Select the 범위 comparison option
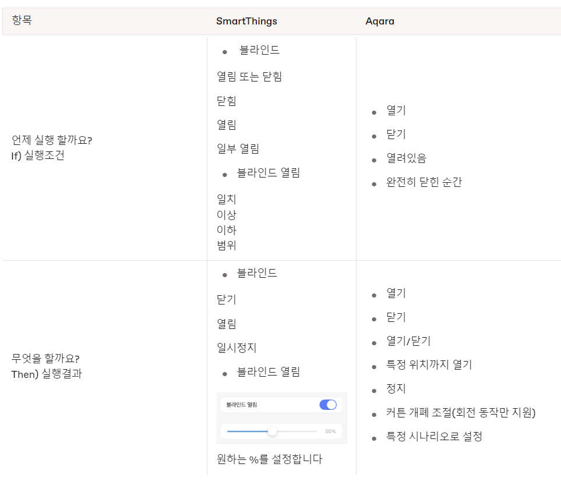 (227, 246)
